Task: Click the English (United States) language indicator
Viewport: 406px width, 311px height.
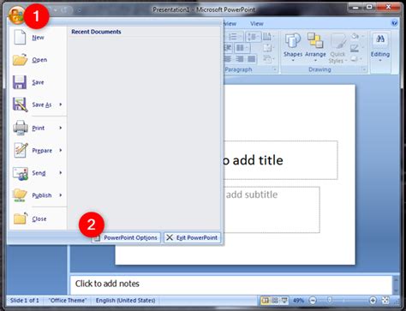Action: 126,301
